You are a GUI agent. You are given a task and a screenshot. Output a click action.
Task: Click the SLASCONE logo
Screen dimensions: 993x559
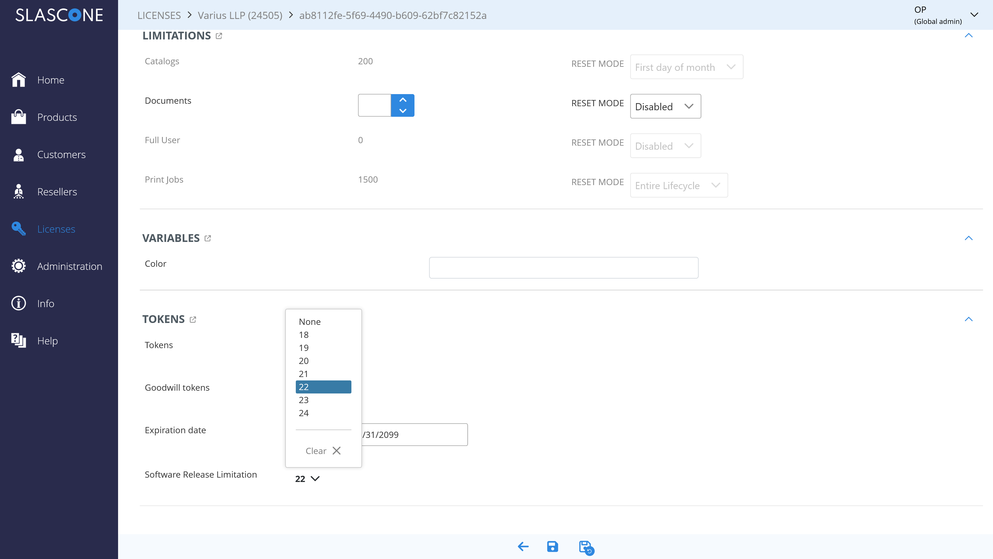59,15
